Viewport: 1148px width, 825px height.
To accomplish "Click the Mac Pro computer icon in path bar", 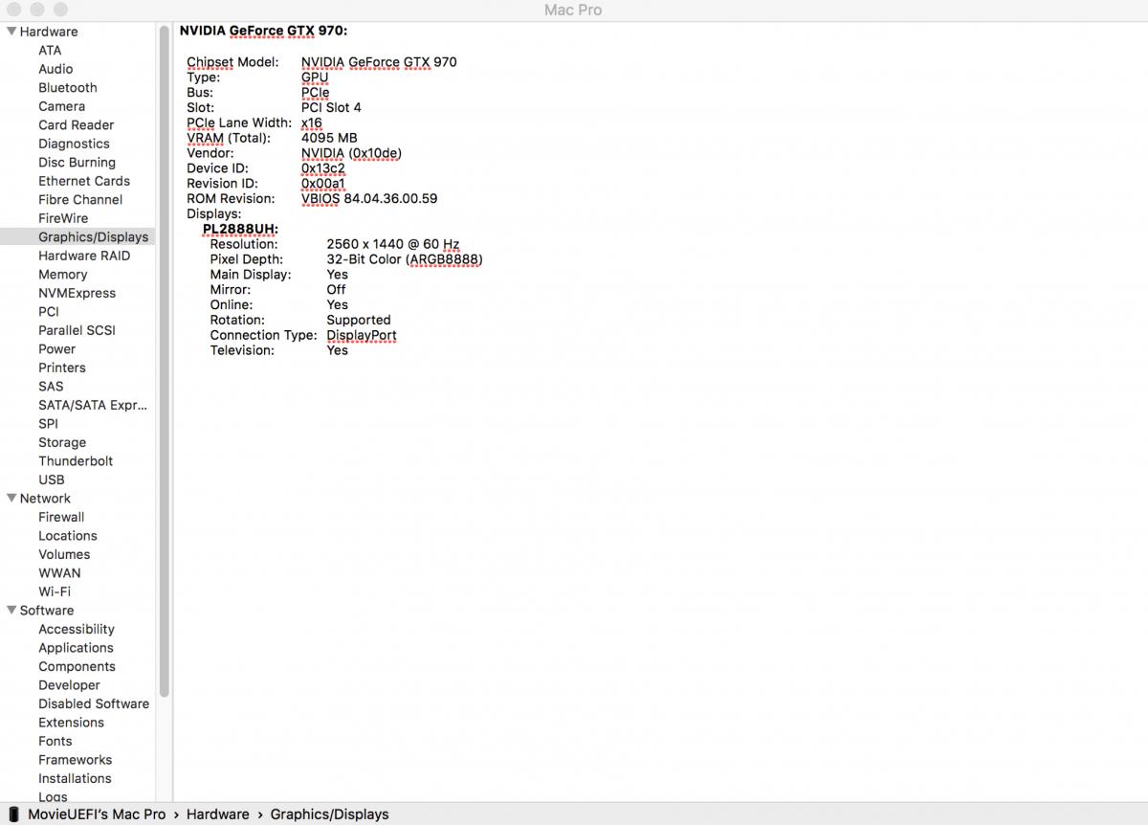I will [x=13, y=814].
